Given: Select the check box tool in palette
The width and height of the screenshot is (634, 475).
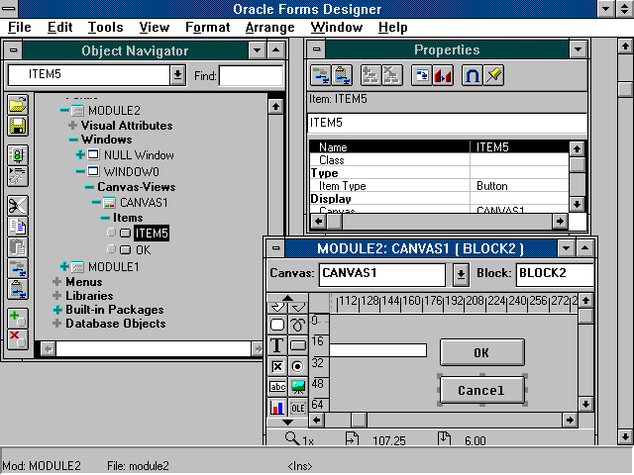Looking at the screenshot, I should point(277,366).
